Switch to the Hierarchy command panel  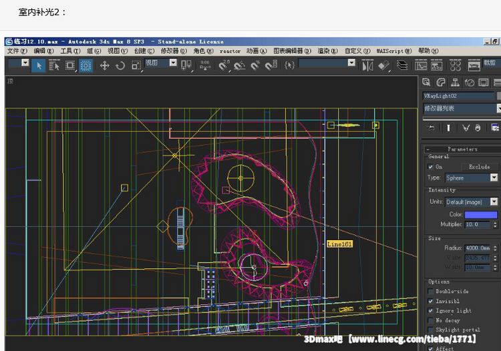point(455,83)
